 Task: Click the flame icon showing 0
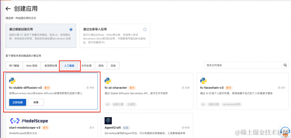(x=90, y=128)
